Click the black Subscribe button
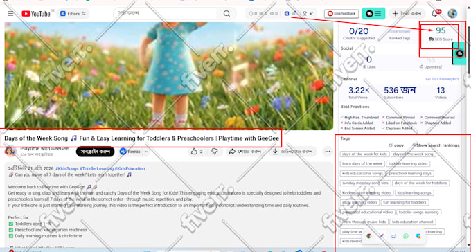 95,152
